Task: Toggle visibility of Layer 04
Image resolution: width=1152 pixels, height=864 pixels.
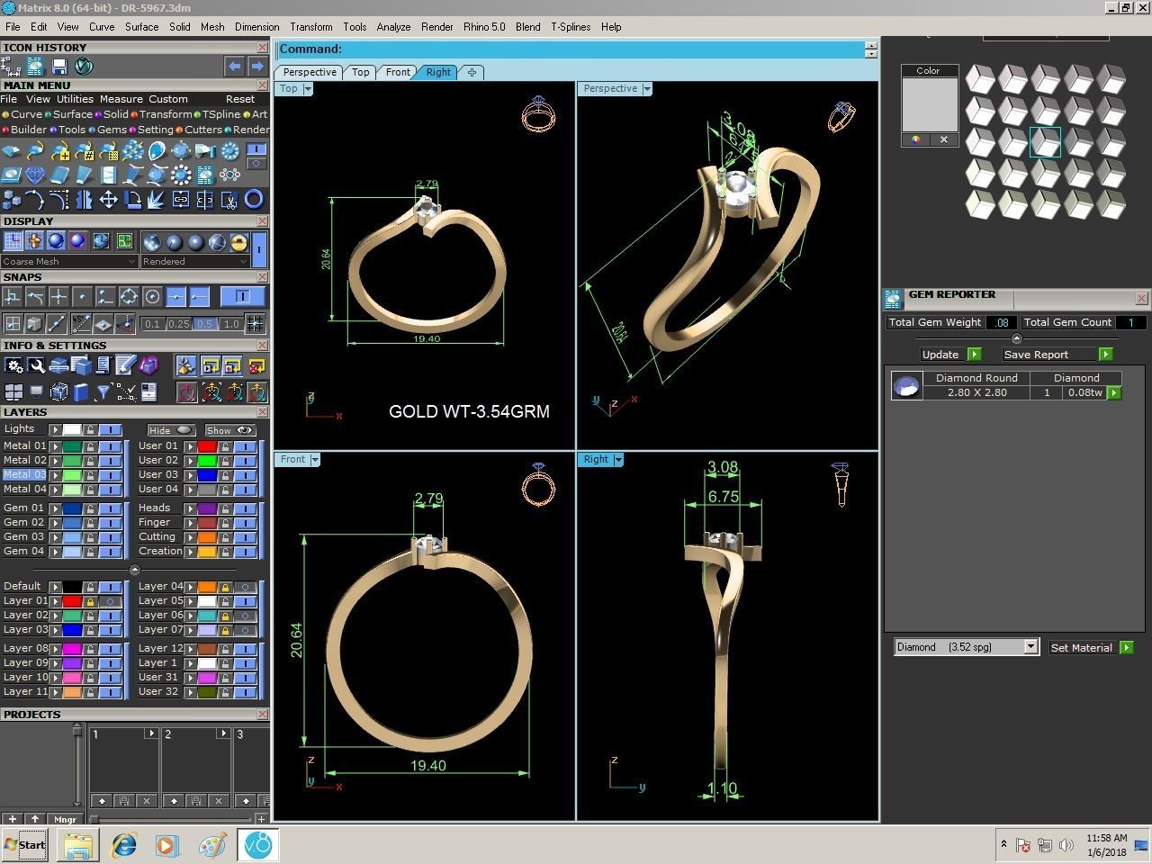Action: pyautogui.click(x=245, y=587)
